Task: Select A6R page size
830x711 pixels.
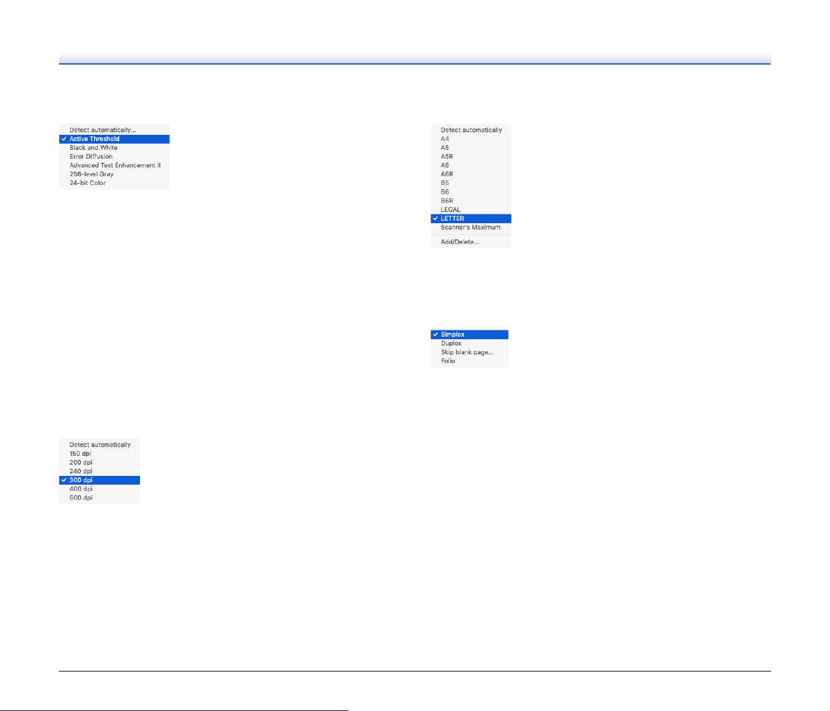Action: click(471, 174)
